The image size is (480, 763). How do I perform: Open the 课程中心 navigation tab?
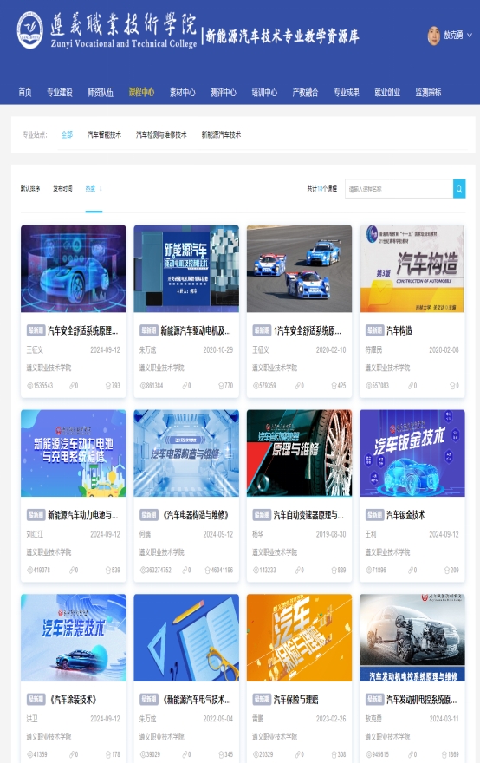(x=141, y=92)
